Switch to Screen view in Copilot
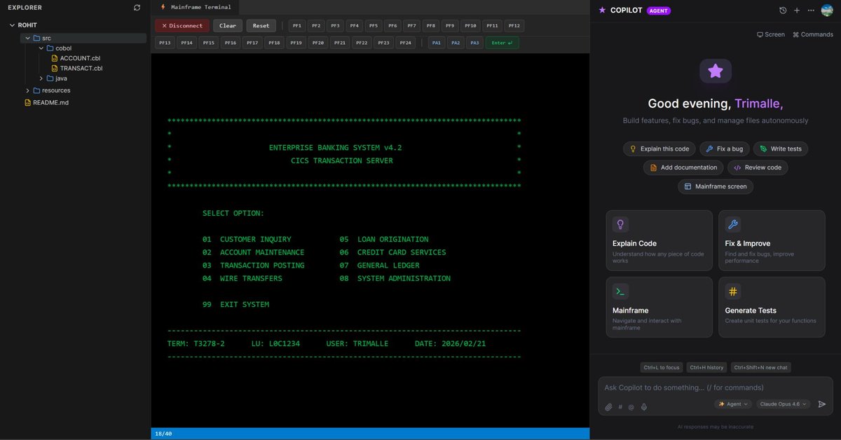Image resolution: width=841 pixels, height=440 pixels. click(x=771, y=34)
